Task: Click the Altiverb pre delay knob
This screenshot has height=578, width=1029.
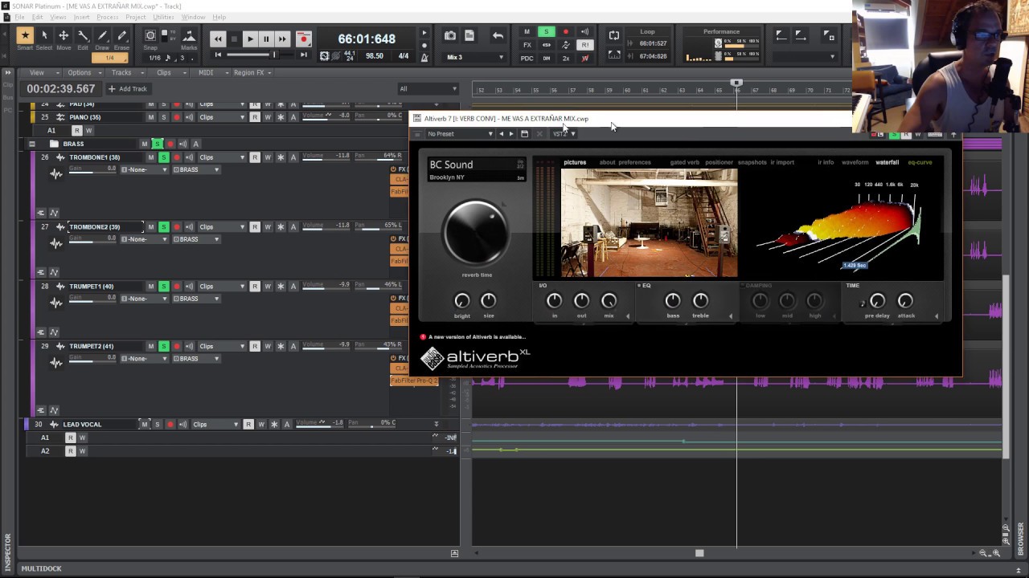Action: point(877,300)
